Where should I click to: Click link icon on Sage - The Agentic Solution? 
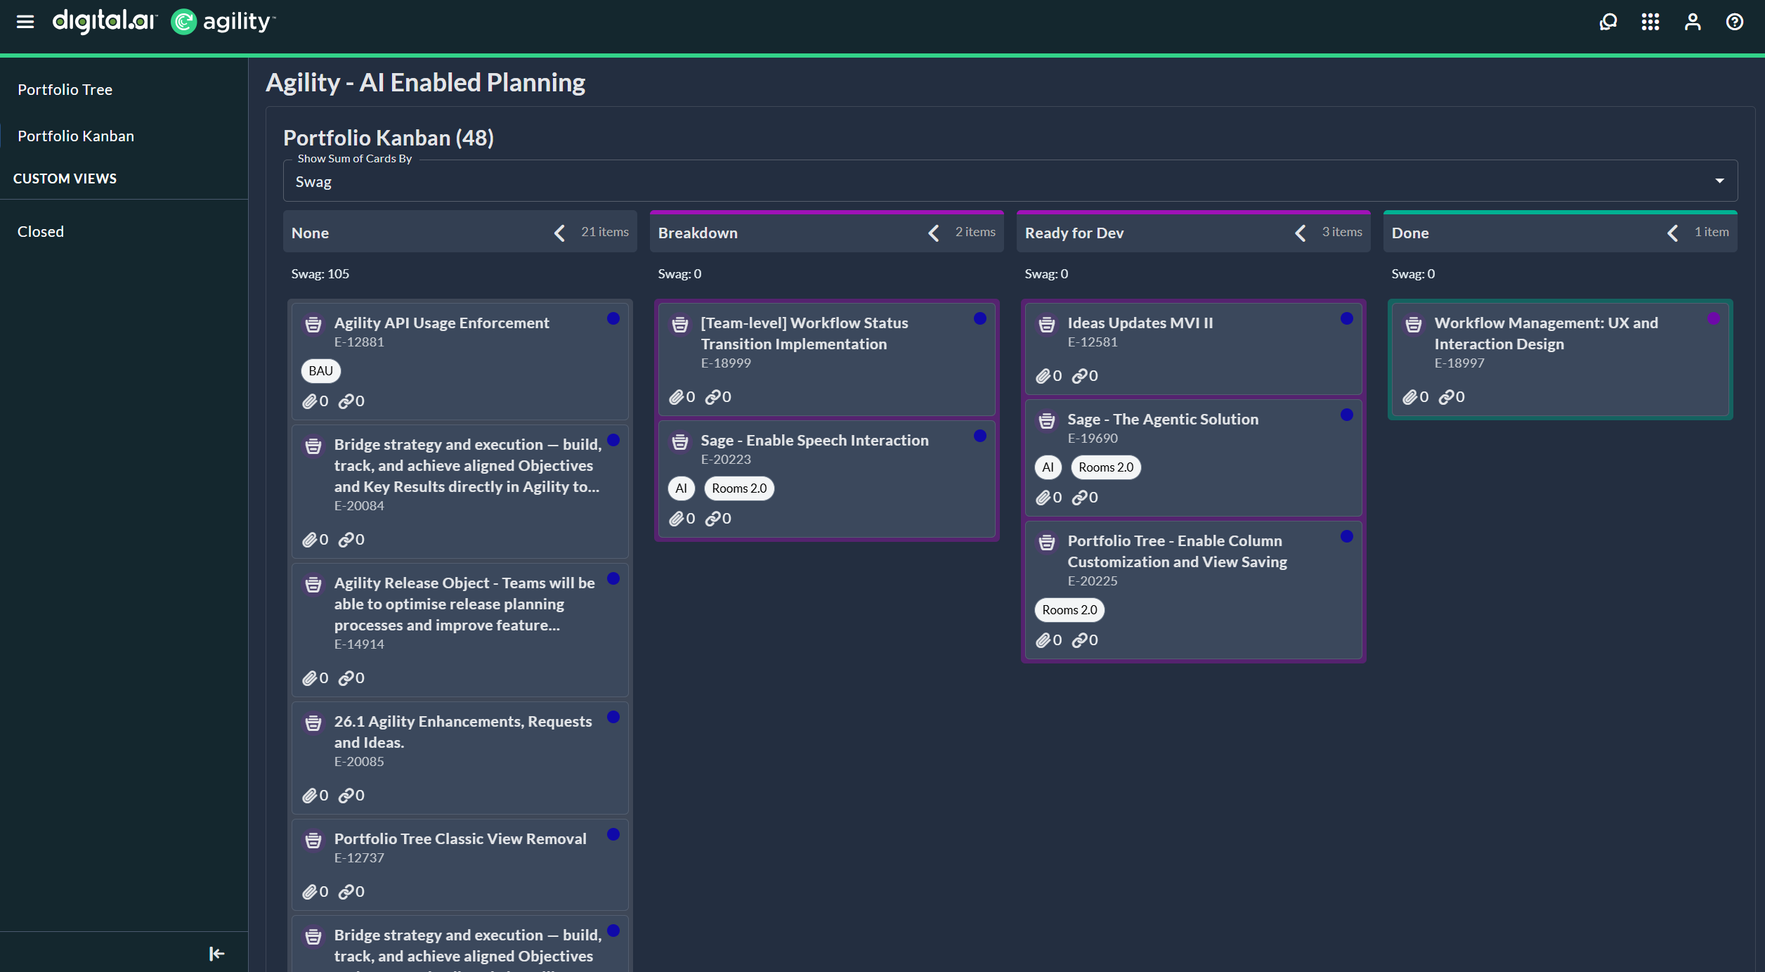pos(1080,498)
